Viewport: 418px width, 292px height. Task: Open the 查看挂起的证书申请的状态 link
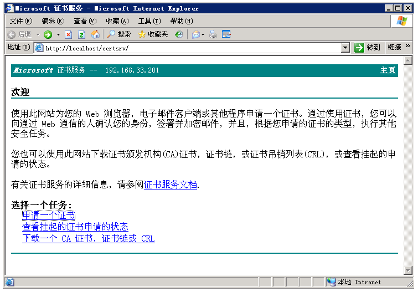75,227
